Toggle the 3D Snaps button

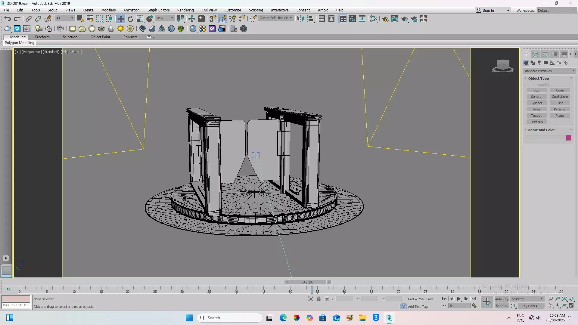pos(213,19)
